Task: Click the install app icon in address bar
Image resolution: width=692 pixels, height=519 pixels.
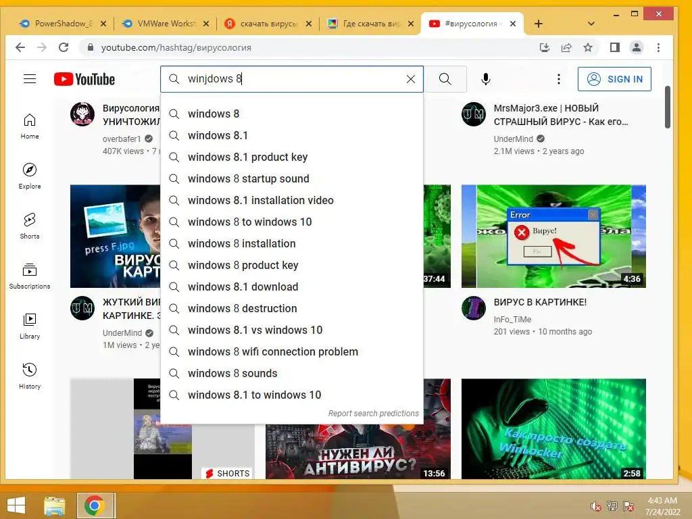Action: pyautogui.click(x=545, y=47)
